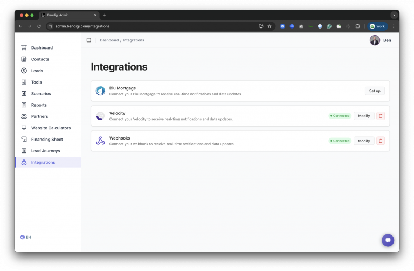The width and height of the screenshot is (414, 271).
Task: Open the browser Extensions puzzle icon
Action: pos(357,26)
